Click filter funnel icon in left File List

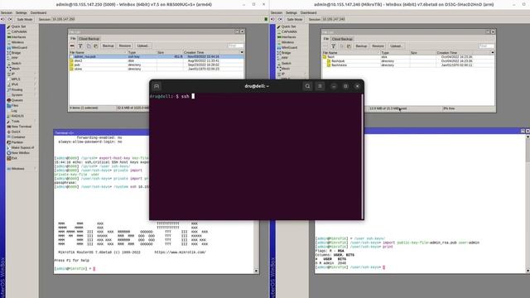80,46
